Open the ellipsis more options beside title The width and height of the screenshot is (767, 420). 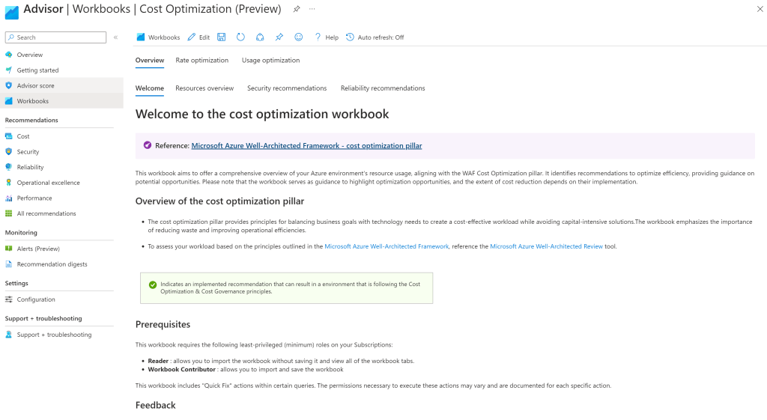tap(312, 9)
